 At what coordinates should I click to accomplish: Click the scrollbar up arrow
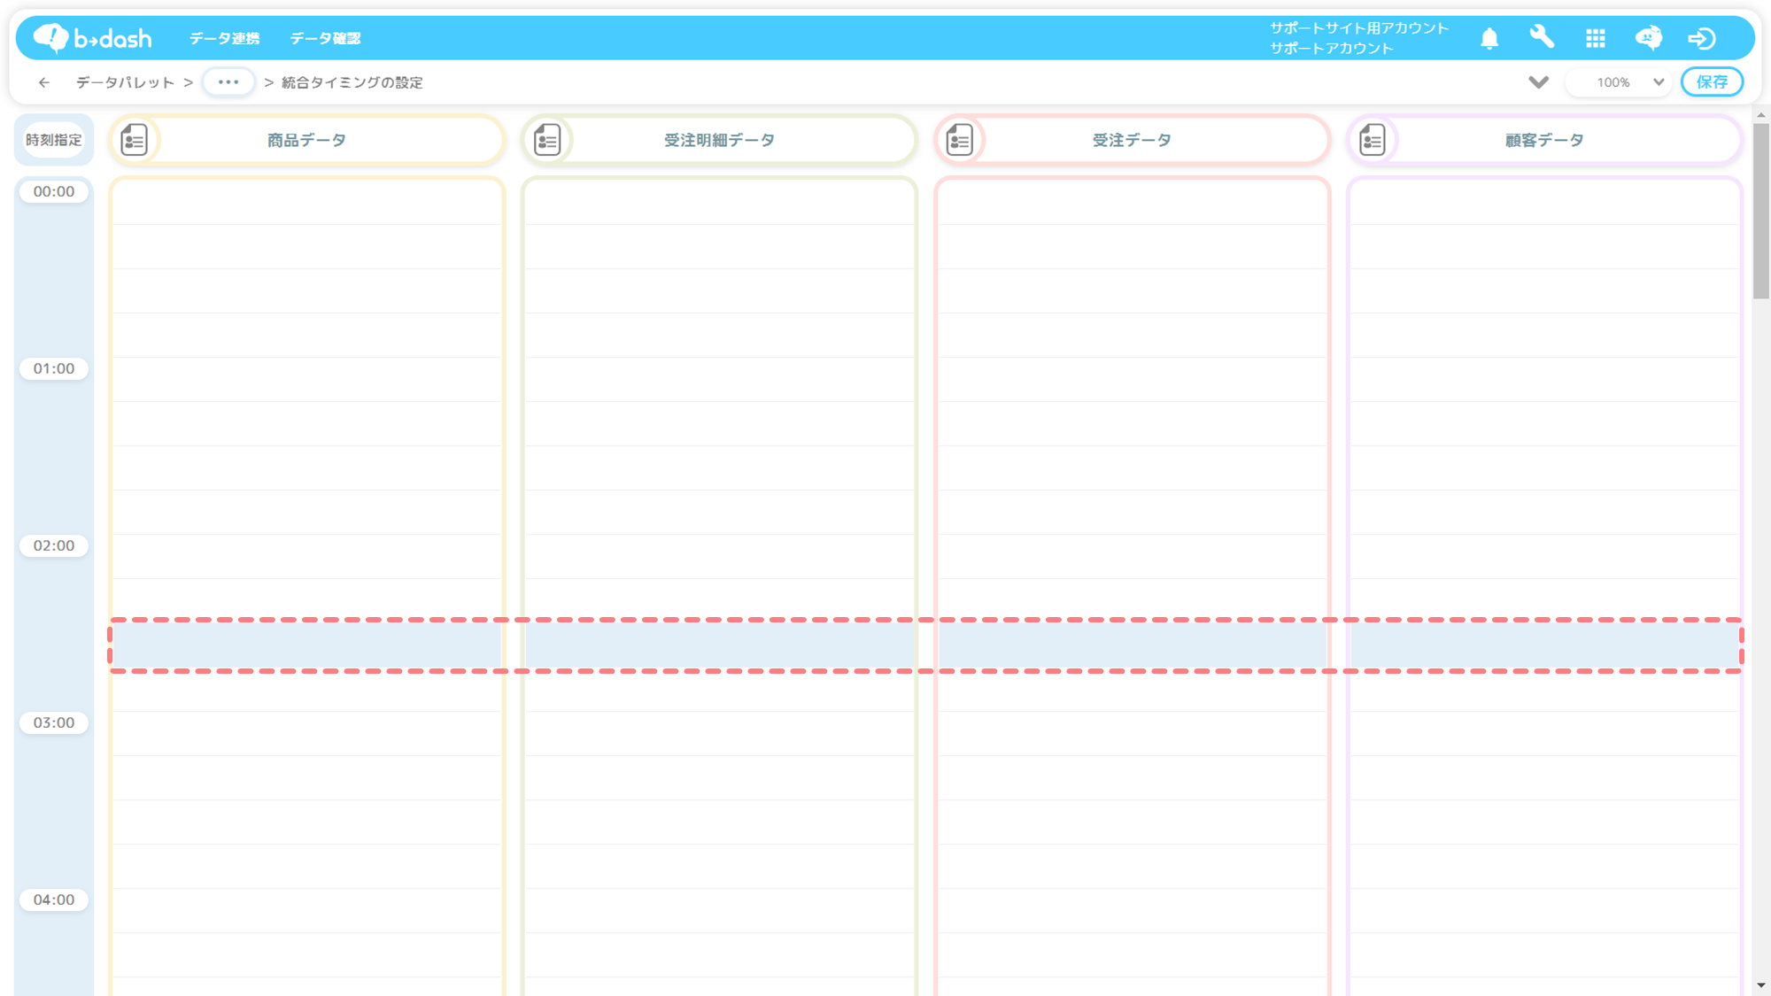pos(1760,114)
